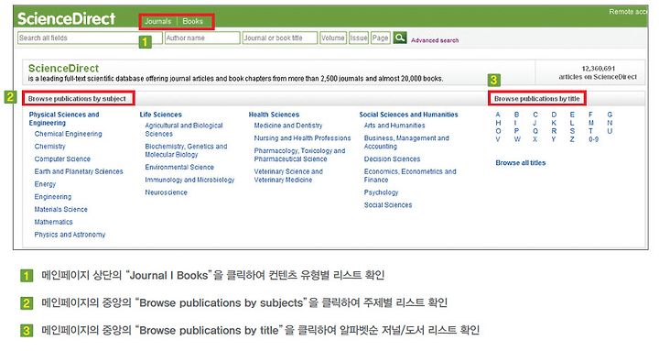Click the 12,360,691 articles count text
The image size is (659, 351).
[598, 72]
